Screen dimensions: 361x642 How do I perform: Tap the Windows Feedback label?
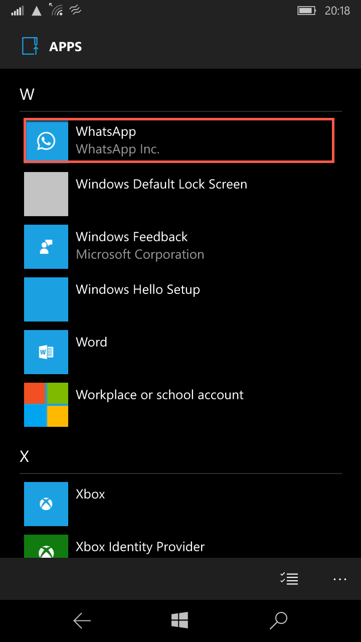tap(132, 237)
